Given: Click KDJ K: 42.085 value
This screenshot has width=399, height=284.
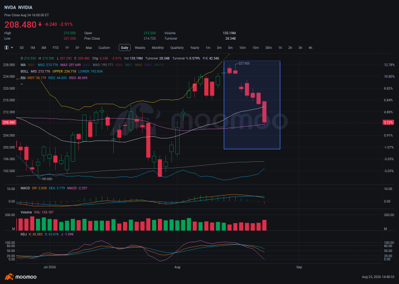Looking at the screenshot, I should pyautogui.click(x=35, y=234).
